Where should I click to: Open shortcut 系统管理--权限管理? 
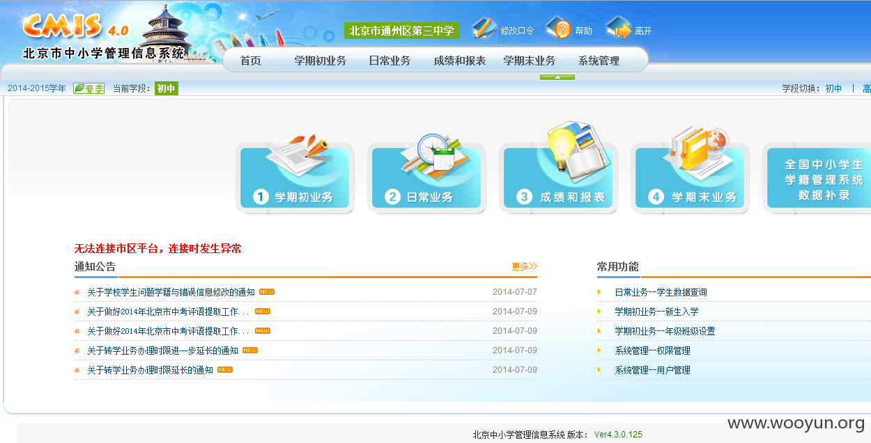[652, 351]
